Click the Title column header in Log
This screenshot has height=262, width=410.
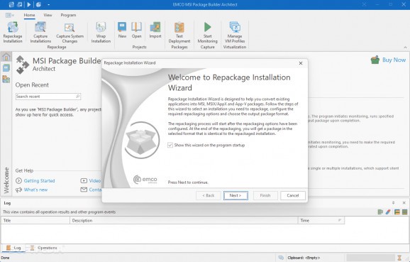[x=35, y=220]
